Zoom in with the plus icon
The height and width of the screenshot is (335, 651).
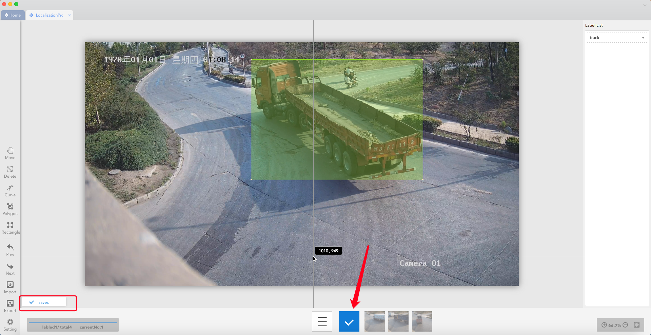coord(604,325)
